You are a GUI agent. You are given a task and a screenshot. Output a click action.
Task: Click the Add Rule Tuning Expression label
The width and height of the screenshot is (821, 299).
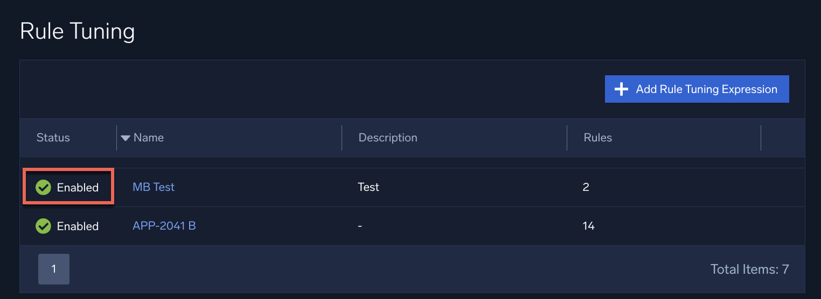(706, 89)
